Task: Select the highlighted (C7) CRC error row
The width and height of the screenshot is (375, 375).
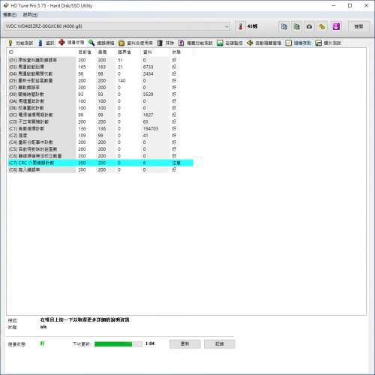Action: [x=100, y=163]
